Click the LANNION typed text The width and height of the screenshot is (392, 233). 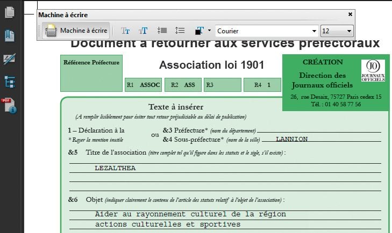point(291,139)
